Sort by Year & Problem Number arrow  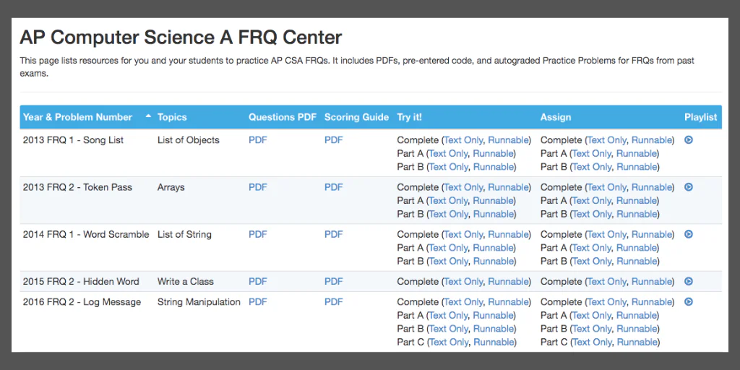pyautogui.click(x=148, y=116)
